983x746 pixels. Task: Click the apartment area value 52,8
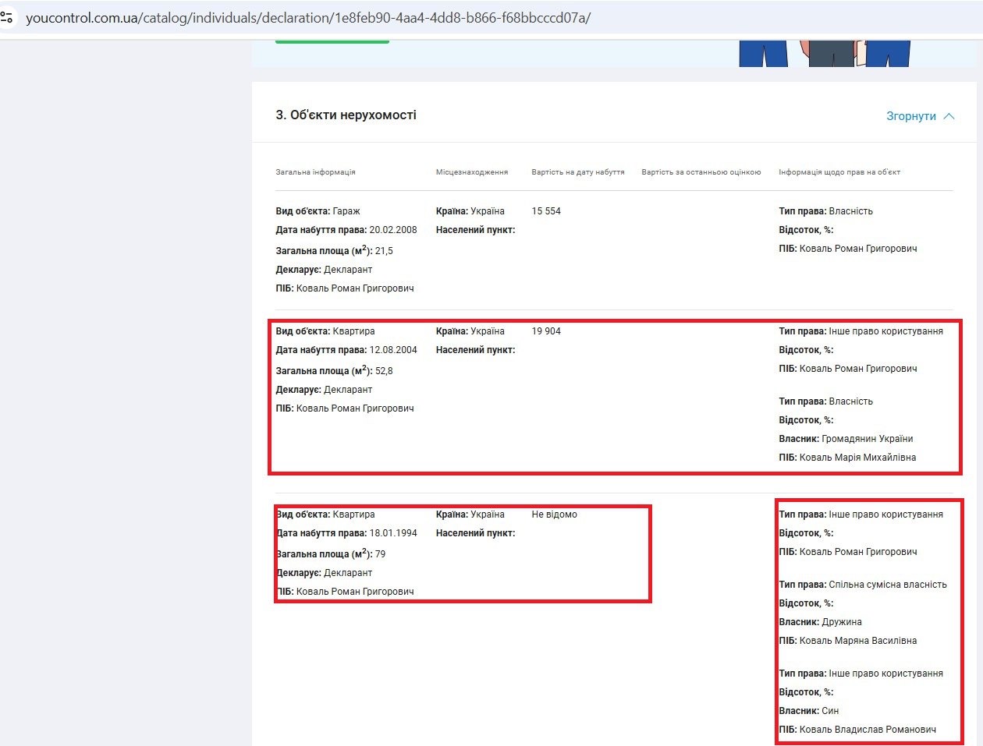pyautogui.click(x=384, y=371)
